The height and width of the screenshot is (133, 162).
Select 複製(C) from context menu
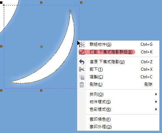point(118,77)
